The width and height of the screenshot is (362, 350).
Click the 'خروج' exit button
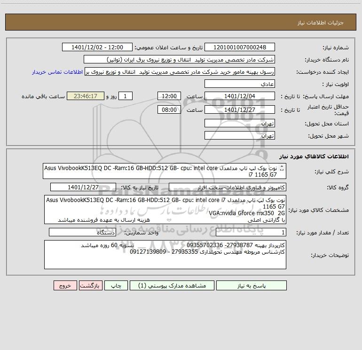coord(65,286)
